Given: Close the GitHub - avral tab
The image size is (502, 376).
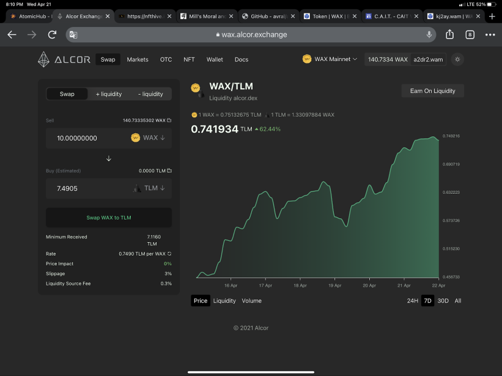Looking at the screenshot, I should point(293,17).
